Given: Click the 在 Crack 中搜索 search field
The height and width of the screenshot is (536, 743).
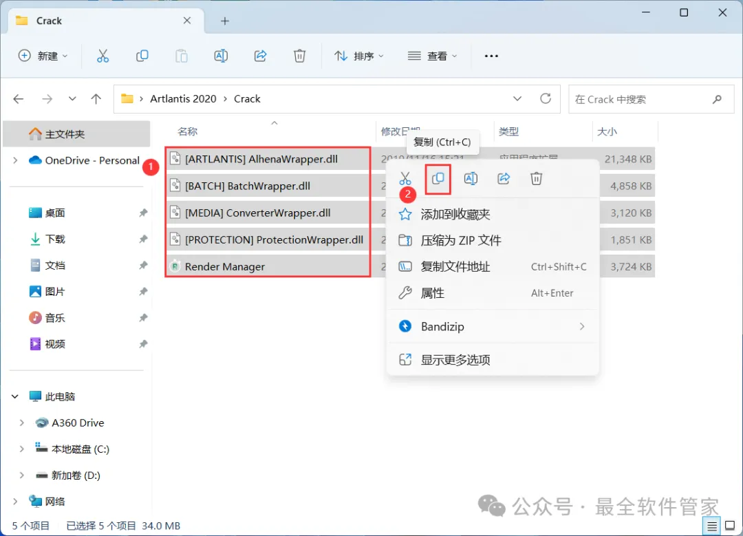Looking at the screenshot, I should [651, 99].
